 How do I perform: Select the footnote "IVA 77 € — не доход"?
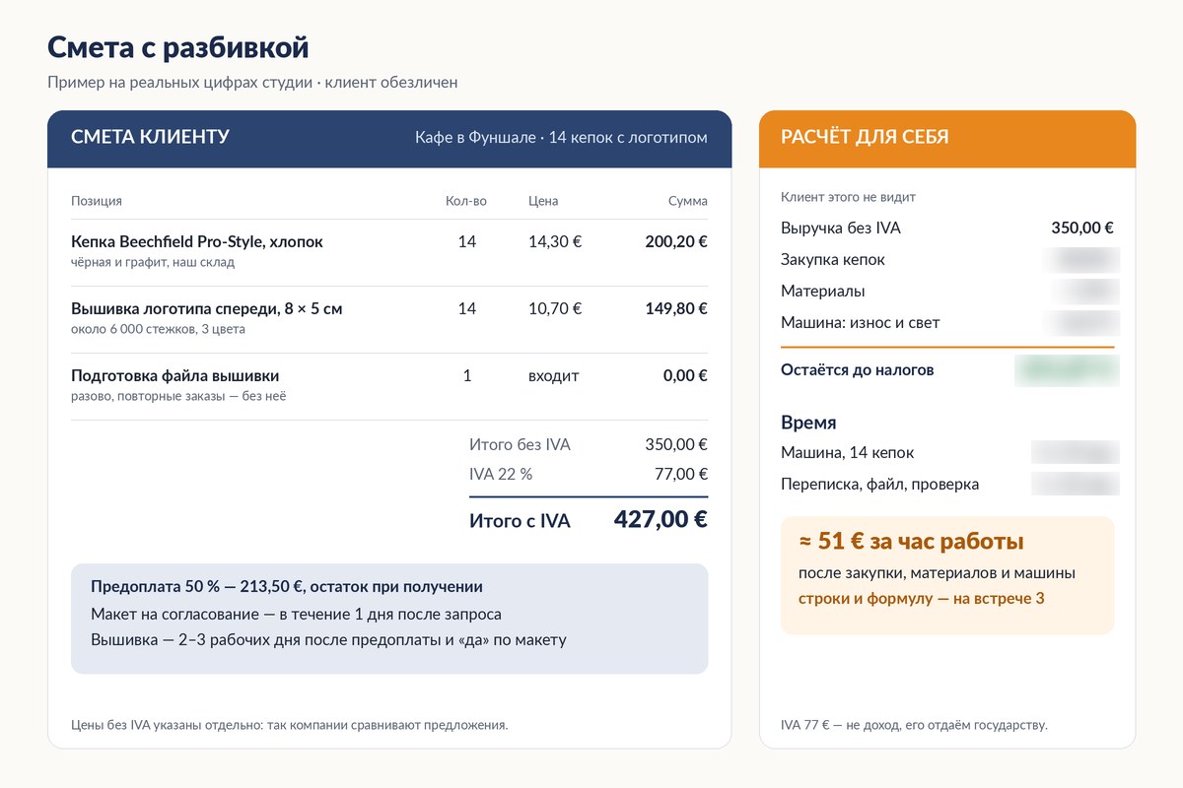pos(914,726)
